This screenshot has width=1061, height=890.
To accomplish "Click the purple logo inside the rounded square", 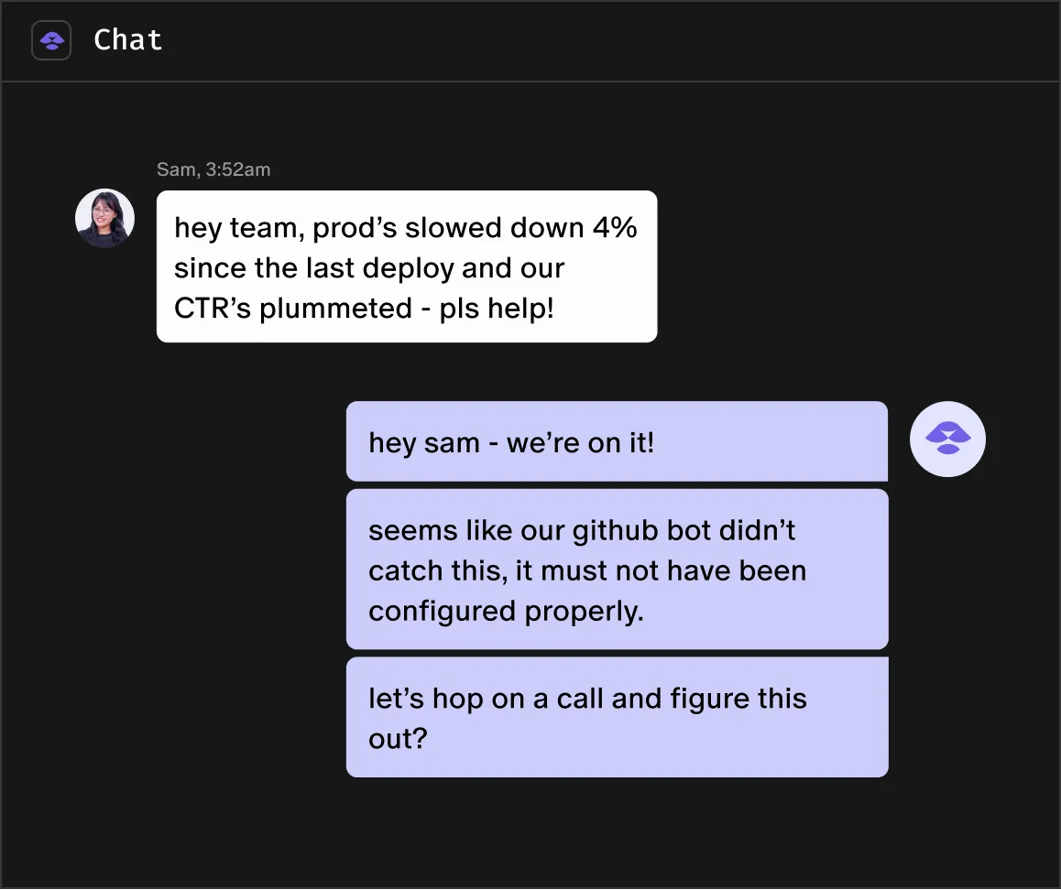I will point(50,39).
